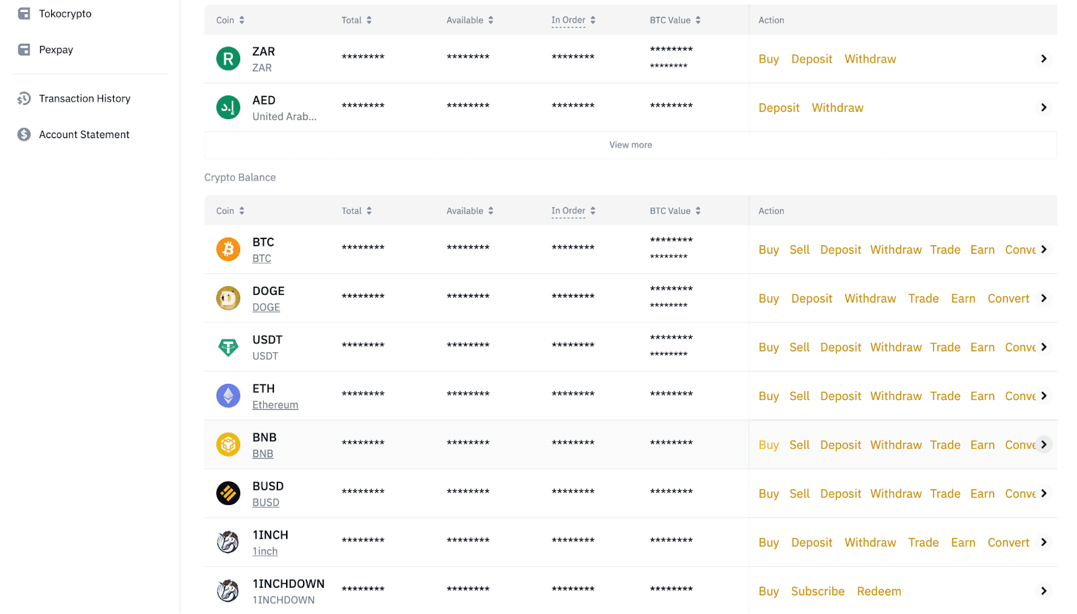
Task: Sell BUSD
Action: (800, 493)
